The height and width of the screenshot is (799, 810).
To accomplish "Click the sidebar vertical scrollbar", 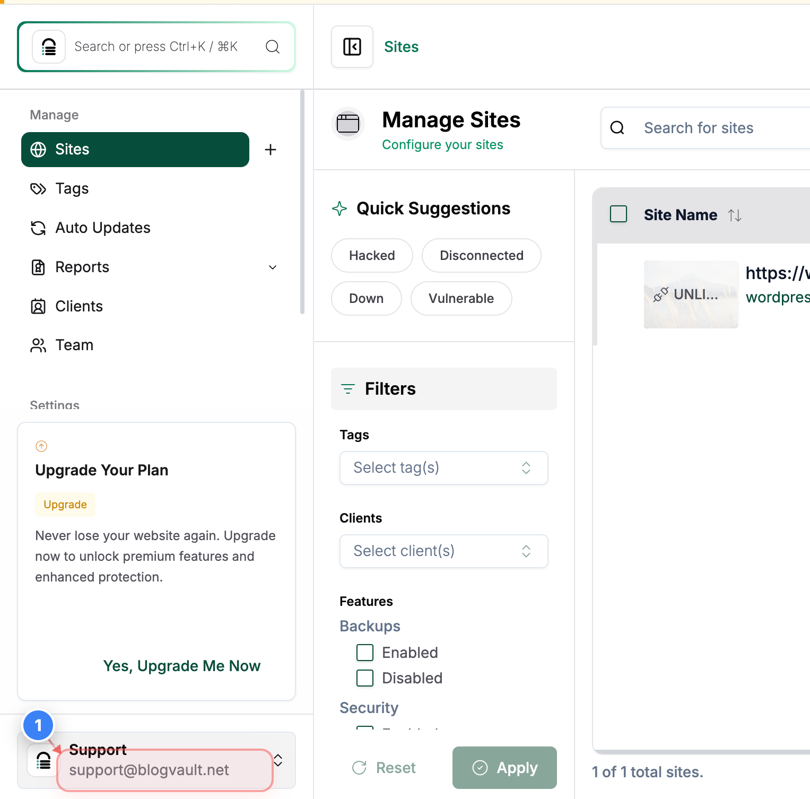I will tap(302, 202).
